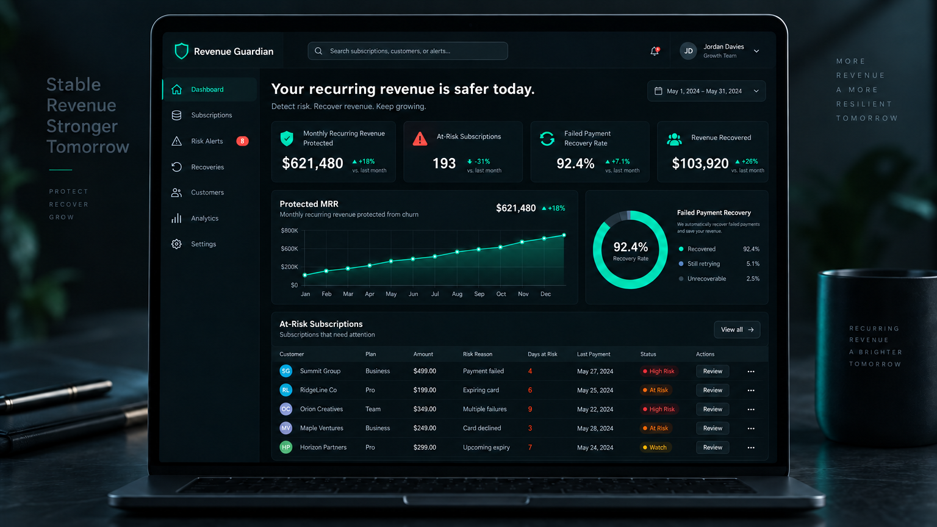Viewport: 937px width, 527px height.
Task: Click the Recovered legend swatch in donut chart
Action: tap(681, 249)
